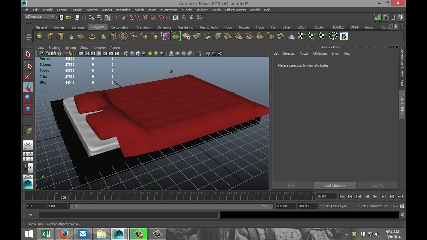This screenshot has width=427, height=240.
Task: Choose the Scale tool
Action: click(x=28, y=109)
